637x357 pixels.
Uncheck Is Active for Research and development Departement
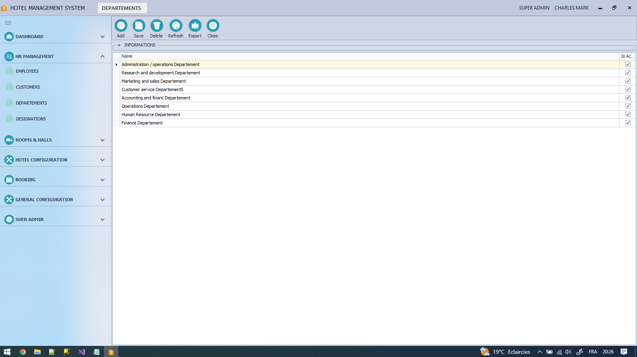coord(628,73)
